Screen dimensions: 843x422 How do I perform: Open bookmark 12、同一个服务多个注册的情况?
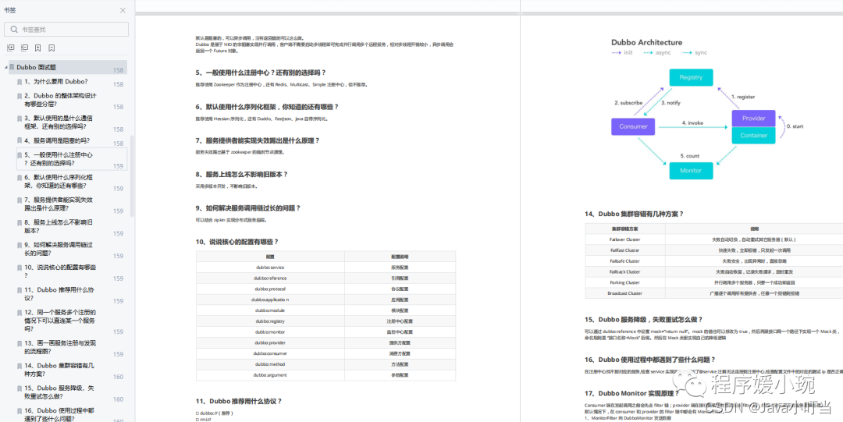tap(60, 321)
